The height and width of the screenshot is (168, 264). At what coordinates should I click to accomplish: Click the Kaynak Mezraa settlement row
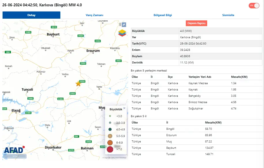(x=196, y=83)
